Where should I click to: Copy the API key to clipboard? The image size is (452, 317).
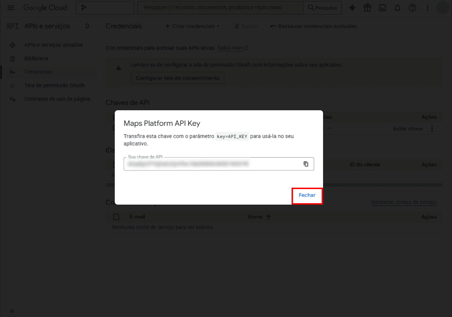pos(306,164)
